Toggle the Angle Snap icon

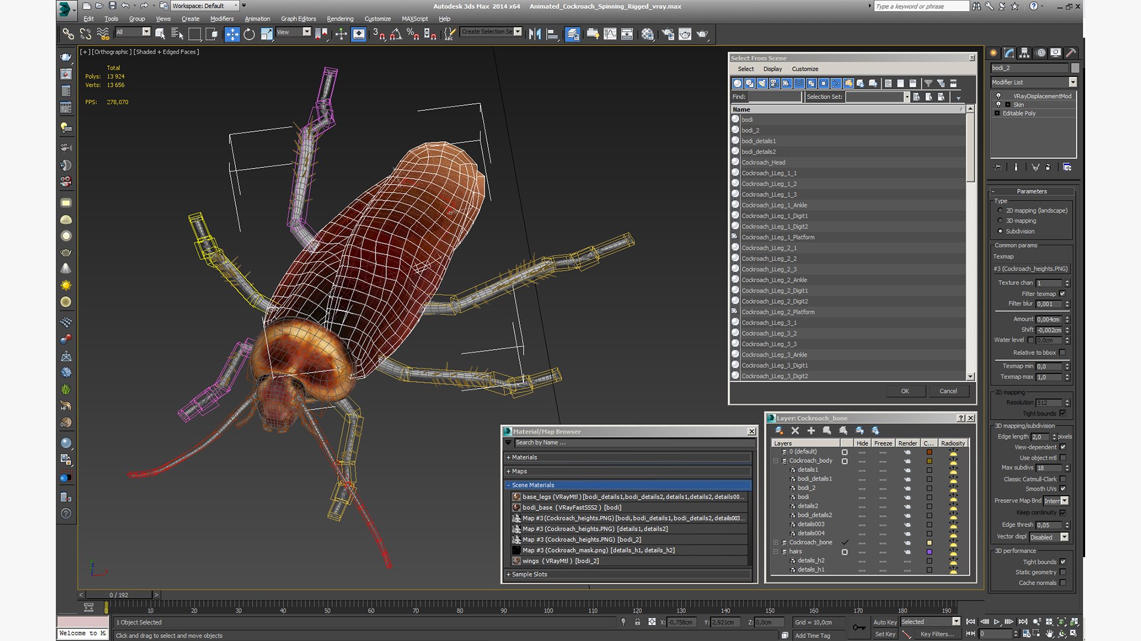[x=396, y=34]
